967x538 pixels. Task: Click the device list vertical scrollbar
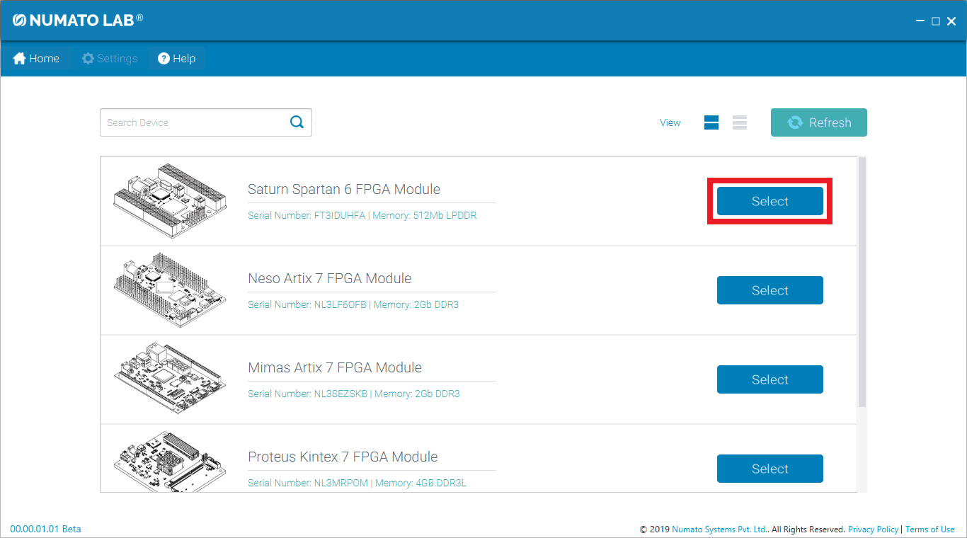(x=862, y=283)
